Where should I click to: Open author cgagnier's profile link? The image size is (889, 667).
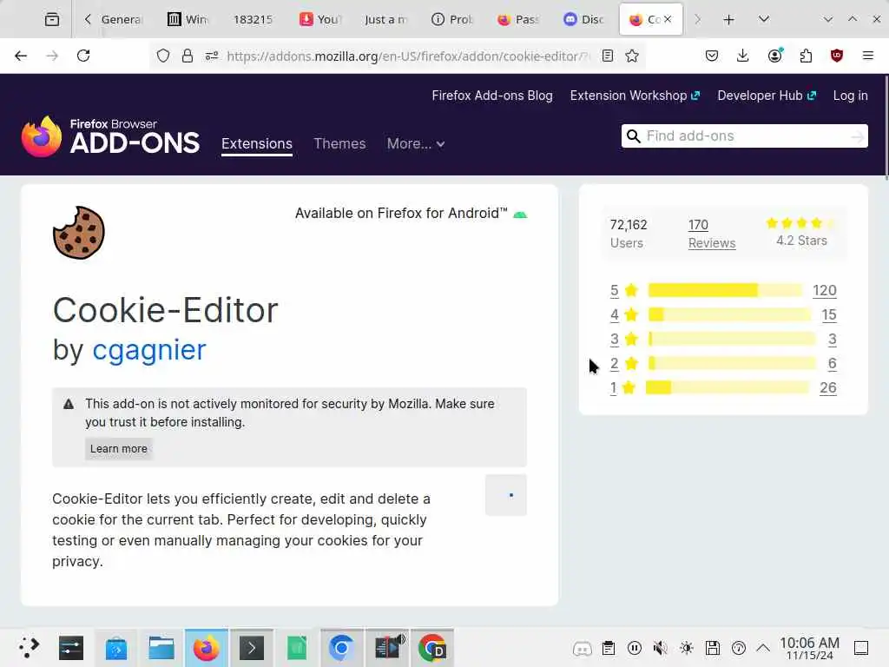click(149, 349)
